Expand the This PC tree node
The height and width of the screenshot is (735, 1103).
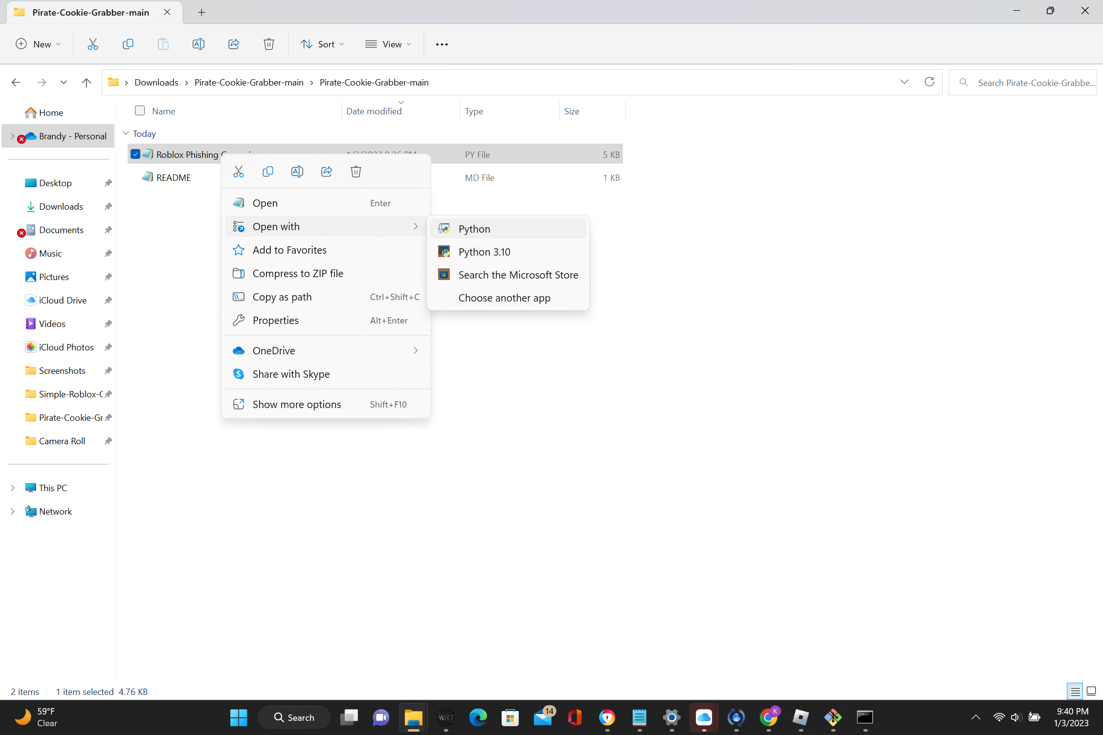[13, 488]
